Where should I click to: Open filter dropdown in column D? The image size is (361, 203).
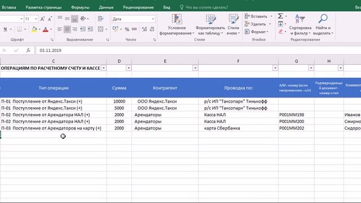click(x=129, y=68)
